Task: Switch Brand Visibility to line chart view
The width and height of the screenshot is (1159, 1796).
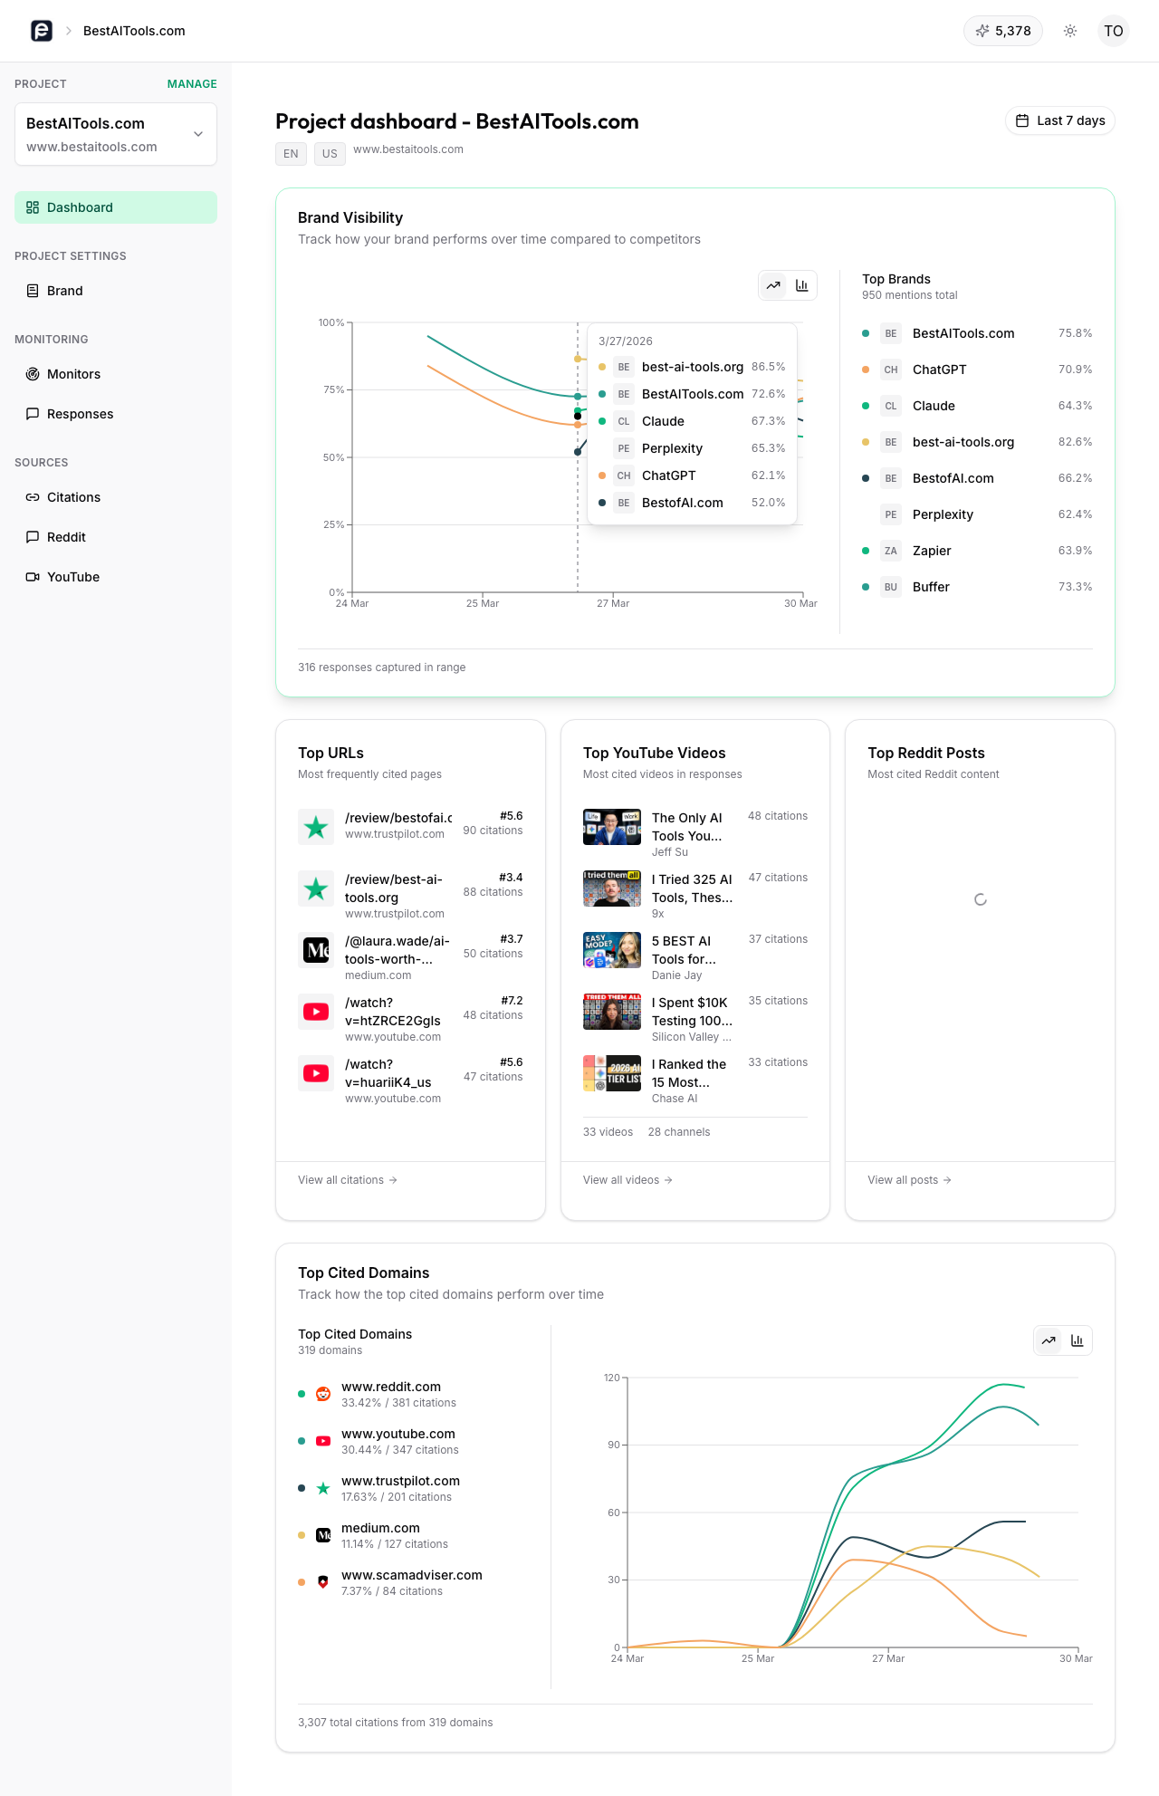Action: point(773,285)
